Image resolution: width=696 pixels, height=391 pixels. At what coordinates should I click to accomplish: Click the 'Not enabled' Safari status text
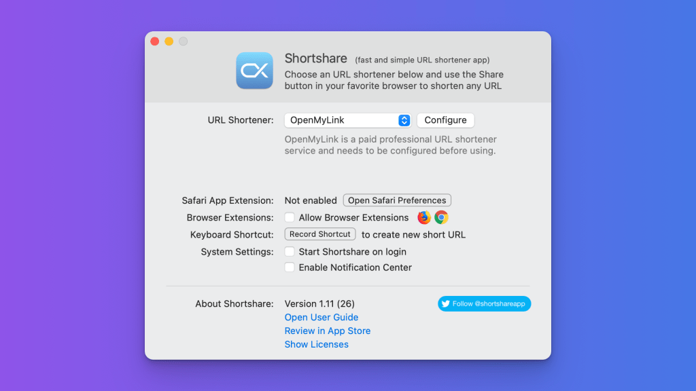click(x=311, y=200)
